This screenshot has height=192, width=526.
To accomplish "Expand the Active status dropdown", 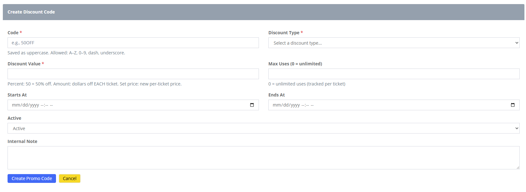I will point(264,128).
